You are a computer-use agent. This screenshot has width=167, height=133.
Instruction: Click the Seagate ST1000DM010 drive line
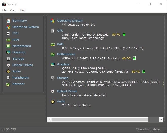click(96, 85)
